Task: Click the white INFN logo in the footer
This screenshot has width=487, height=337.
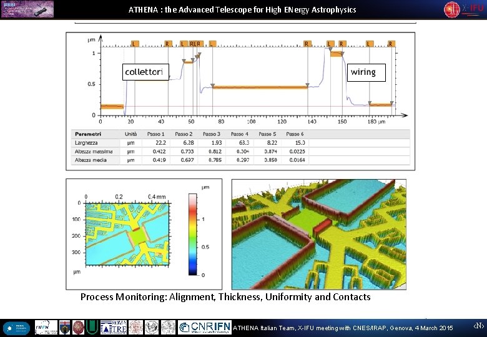Action: click(x=46, y=328)
